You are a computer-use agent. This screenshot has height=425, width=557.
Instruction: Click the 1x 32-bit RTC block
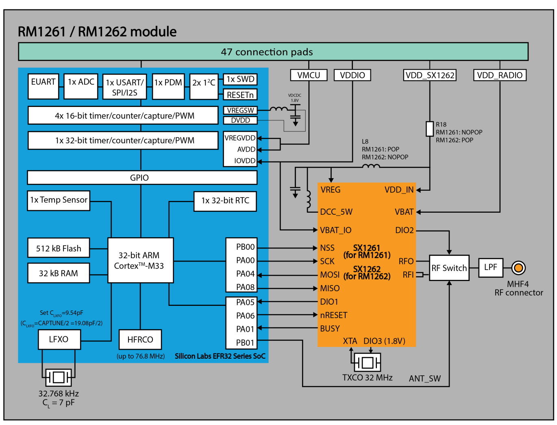(x=225, y=201)
